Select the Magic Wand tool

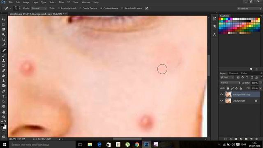click(x=4, y=35)
